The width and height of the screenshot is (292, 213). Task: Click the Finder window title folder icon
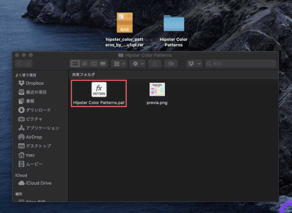[121, 55]
